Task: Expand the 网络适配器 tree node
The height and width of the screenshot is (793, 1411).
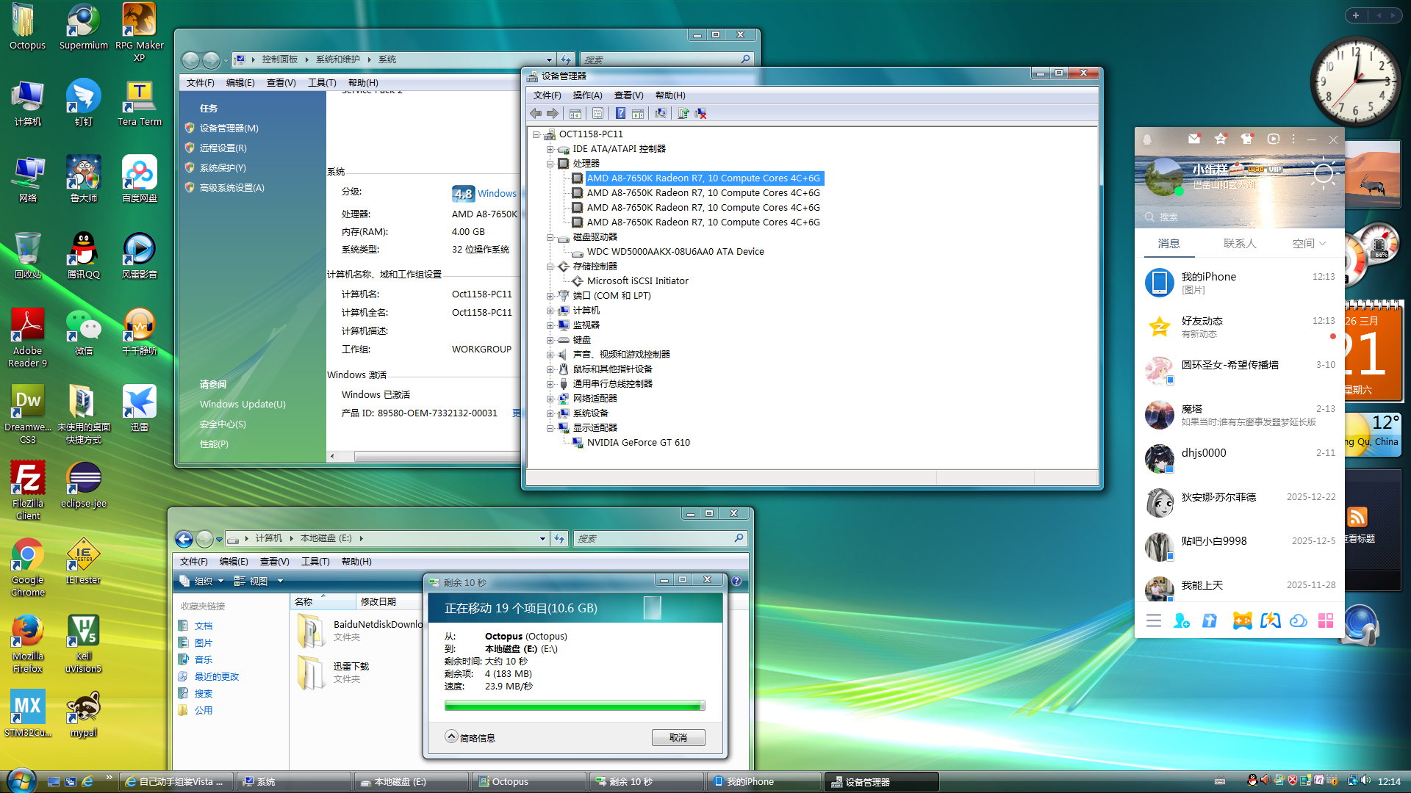Action: 550,399
